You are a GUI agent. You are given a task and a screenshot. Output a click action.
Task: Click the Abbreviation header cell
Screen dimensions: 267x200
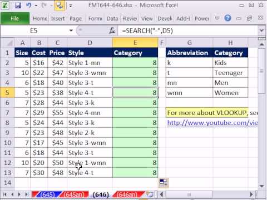pyautogui.click(x=189, y=53)
